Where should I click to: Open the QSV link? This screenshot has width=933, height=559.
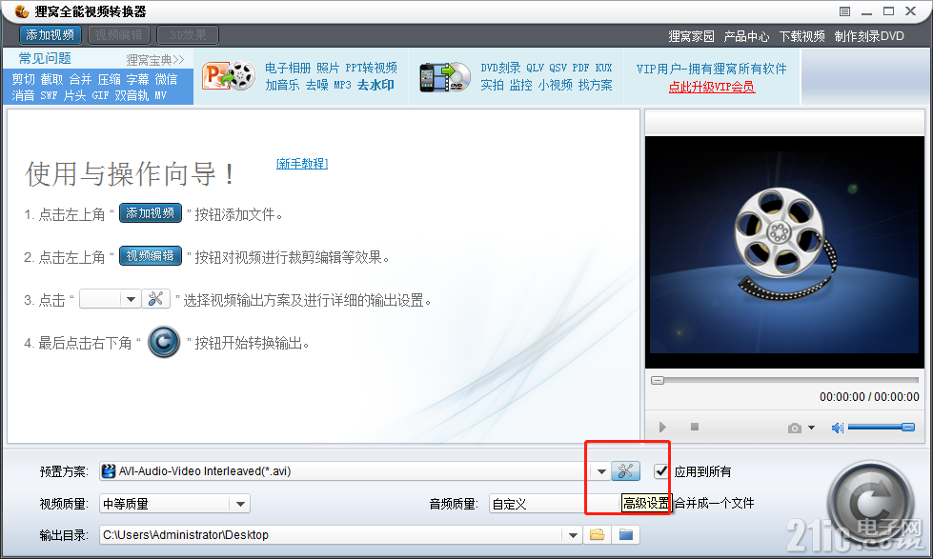(558, 68)
